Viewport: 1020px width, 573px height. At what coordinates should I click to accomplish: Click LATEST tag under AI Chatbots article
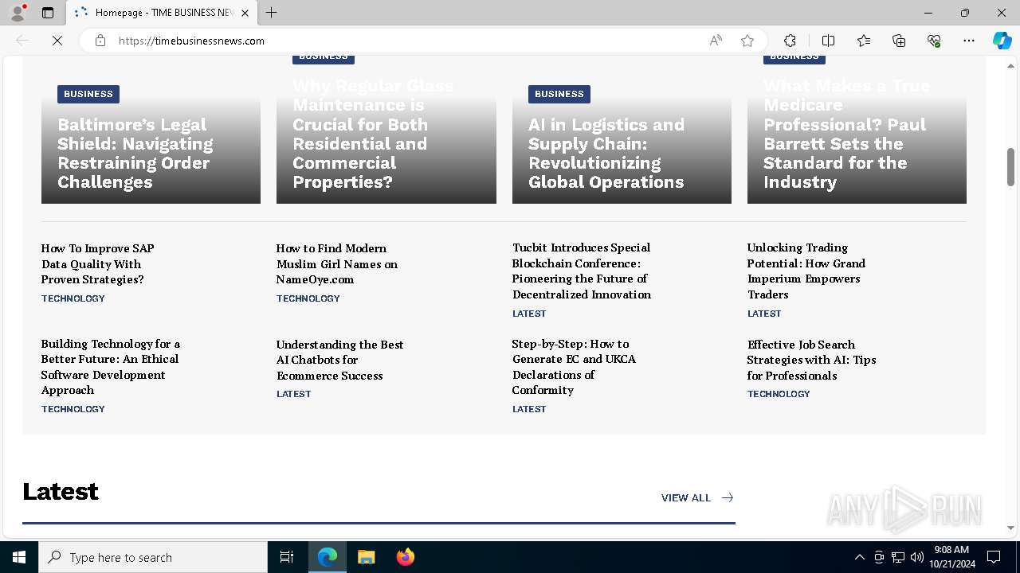coord(294,394)
